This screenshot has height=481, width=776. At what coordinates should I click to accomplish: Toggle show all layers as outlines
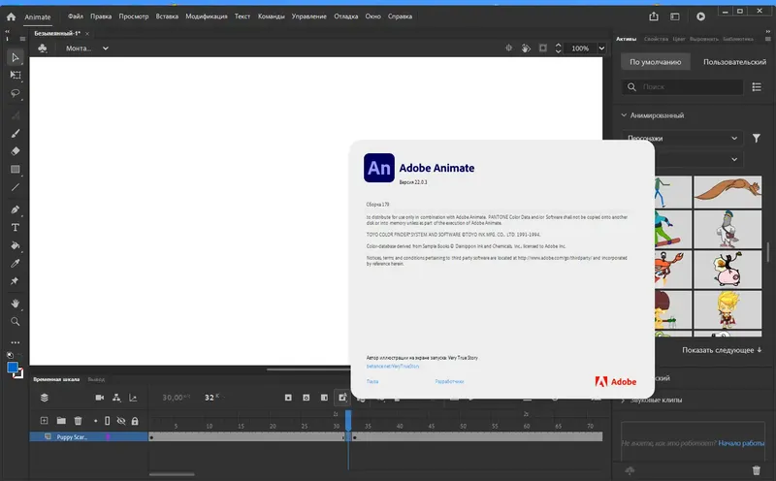point(108,421)
